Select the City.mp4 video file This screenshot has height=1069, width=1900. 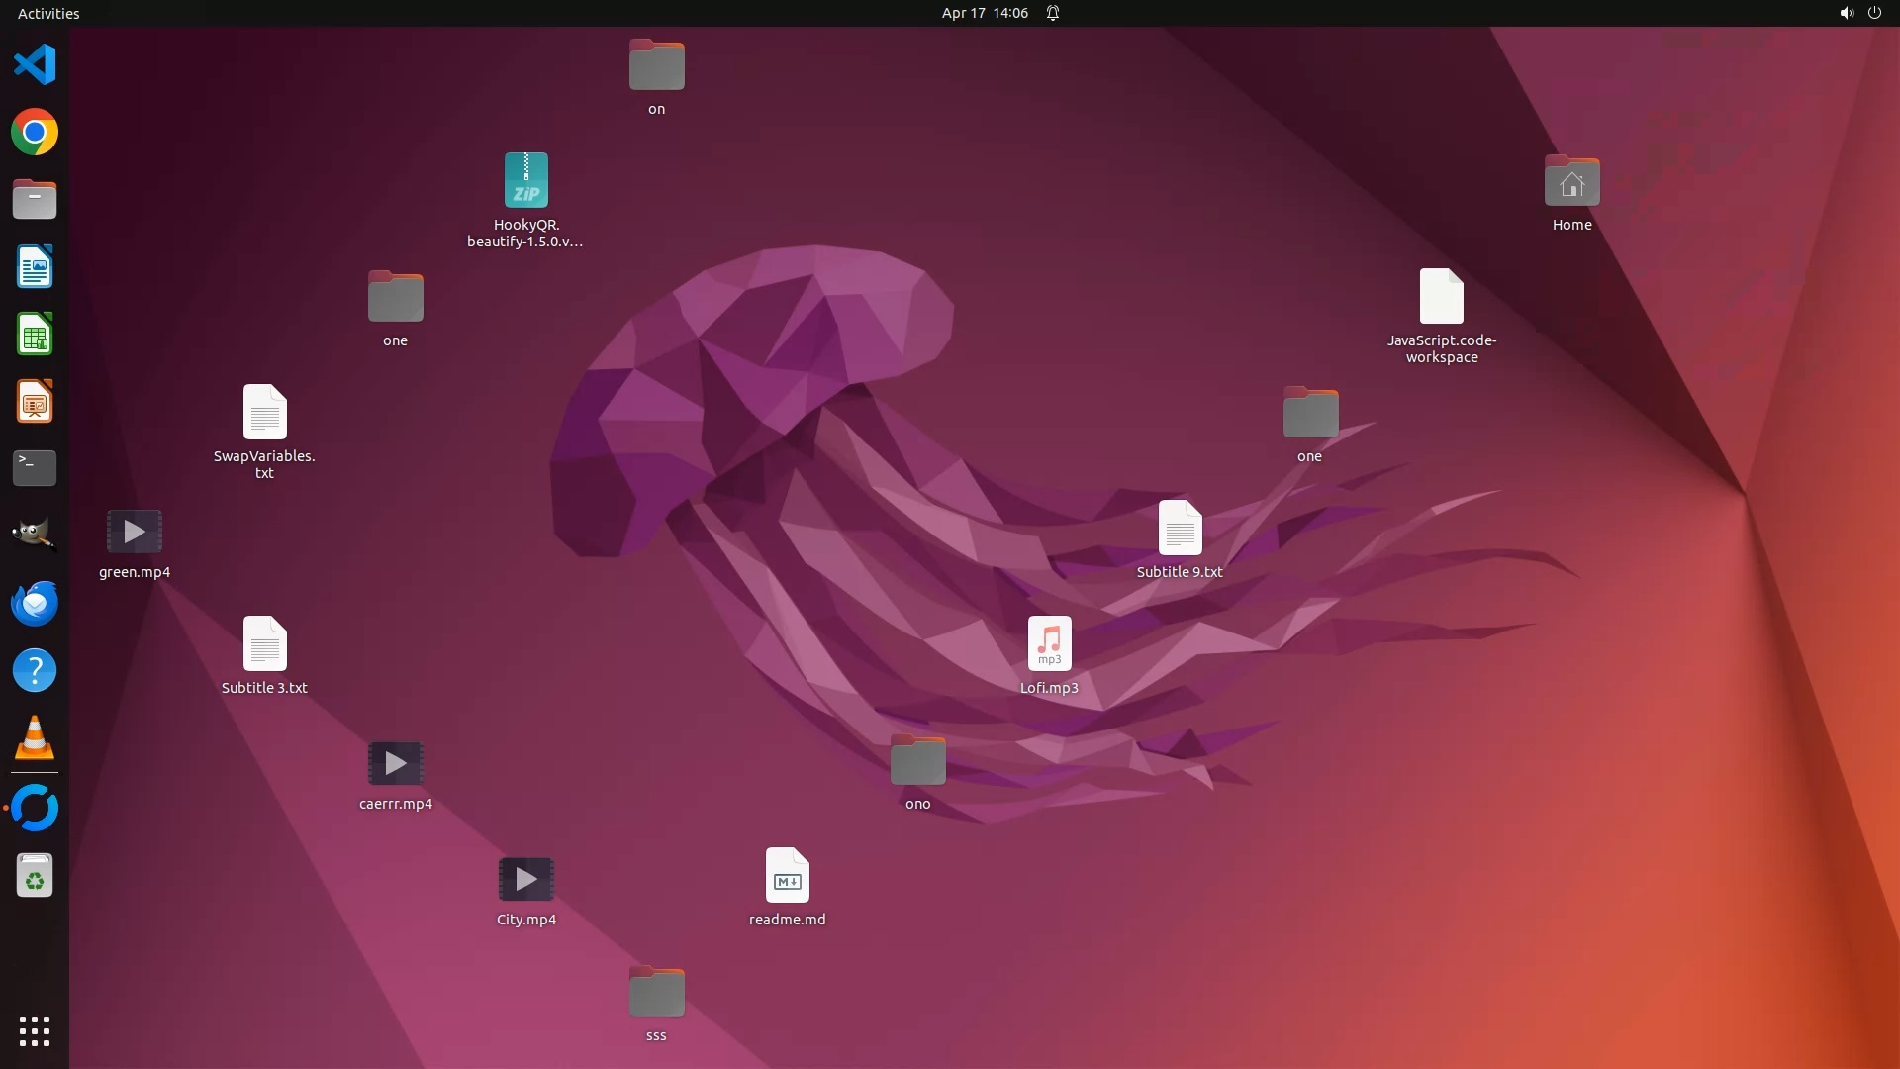pos(525,879)
